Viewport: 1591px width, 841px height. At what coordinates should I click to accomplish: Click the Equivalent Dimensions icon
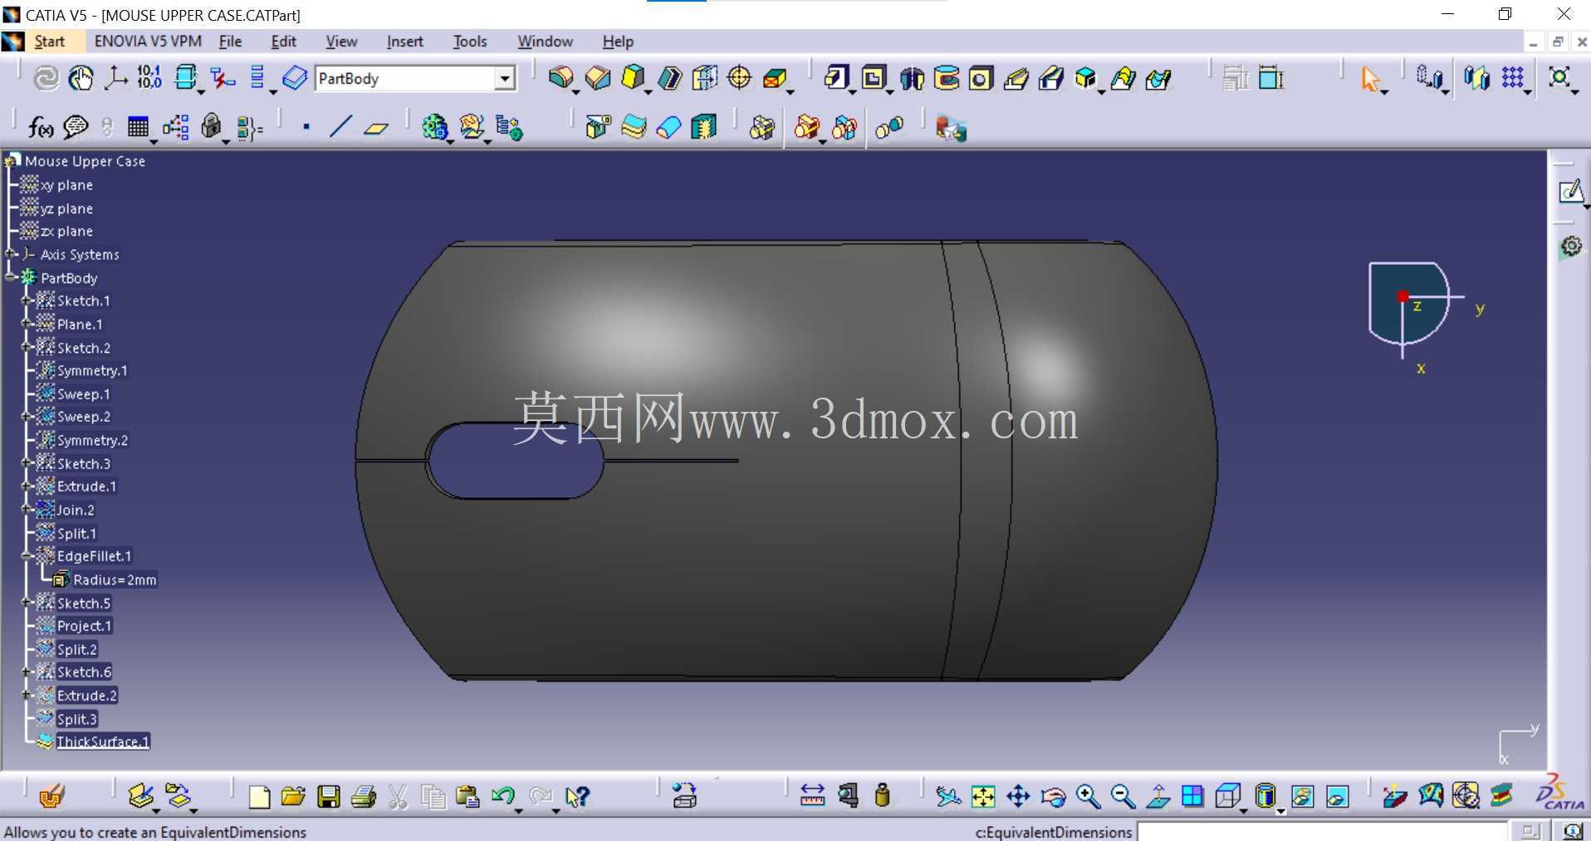[249, 127]
